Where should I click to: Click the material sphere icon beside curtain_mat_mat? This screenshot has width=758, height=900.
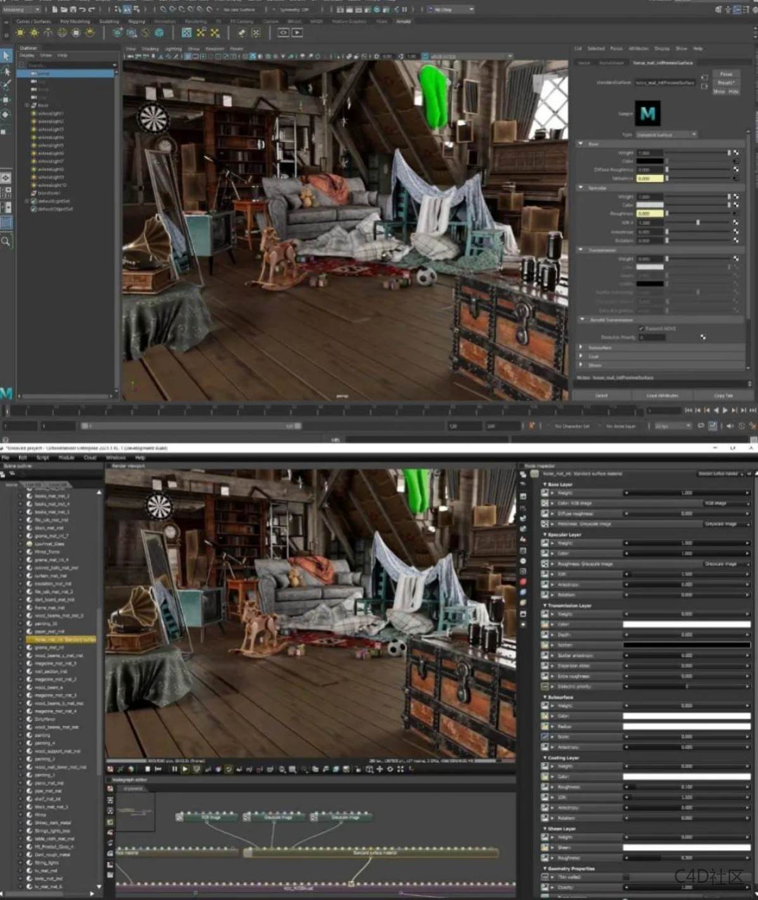coord(30,576)
